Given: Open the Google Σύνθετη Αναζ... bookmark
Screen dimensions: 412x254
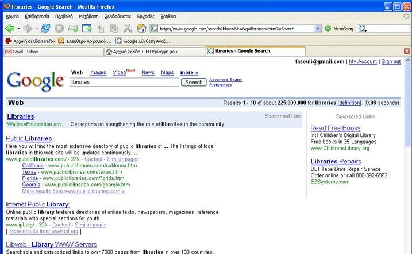Looking at the screenshot, I should click(x=143, y=41).
